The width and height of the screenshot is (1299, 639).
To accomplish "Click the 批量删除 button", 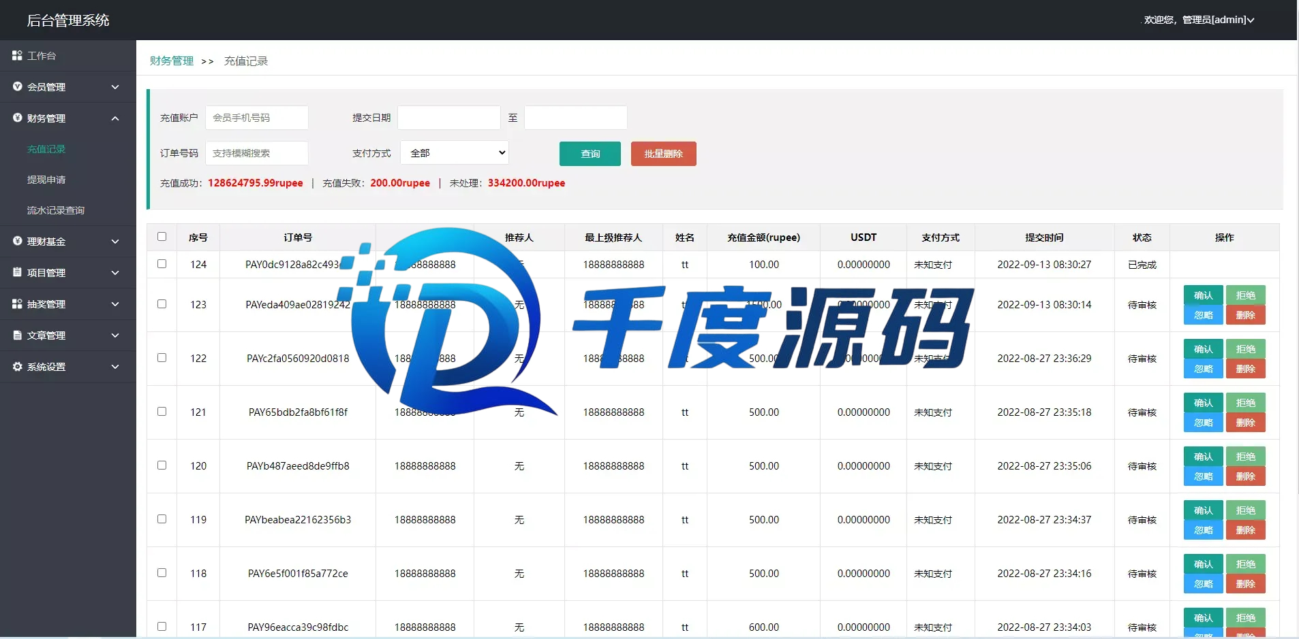I will [x=664, y=154].
